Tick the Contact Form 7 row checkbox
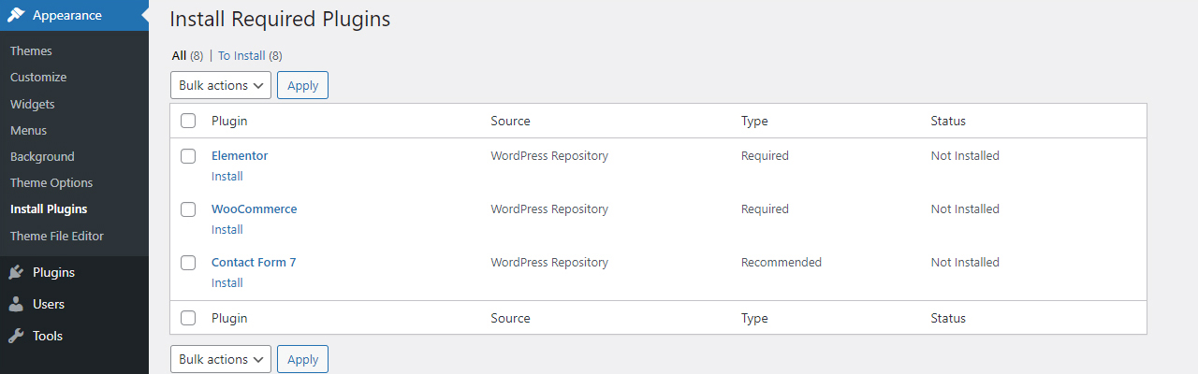This screenshot has width=1198, height=374. pos(188,263)
